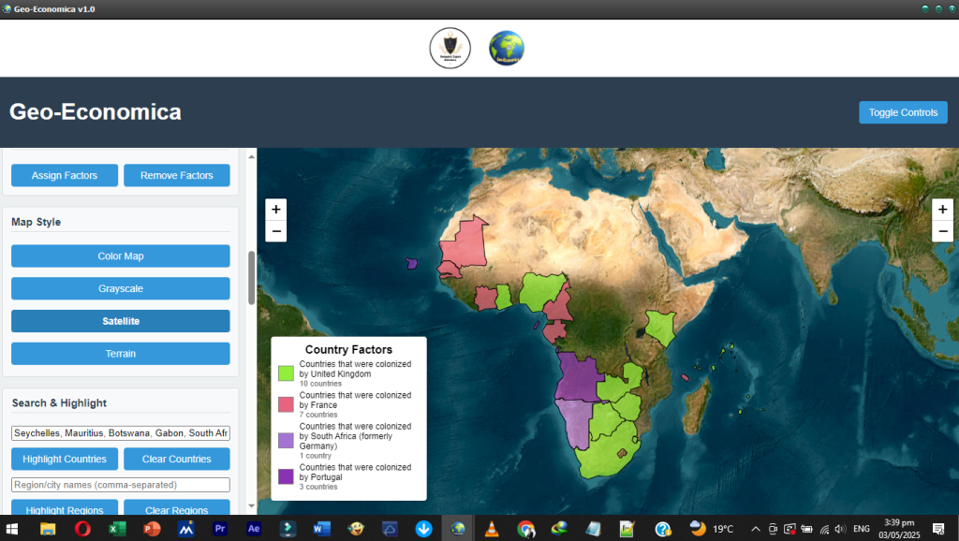Image resolution: width=959 pixels, height=541 pixels.
Task: Open VLC media player from the taskbar
Action: (492, 529)
